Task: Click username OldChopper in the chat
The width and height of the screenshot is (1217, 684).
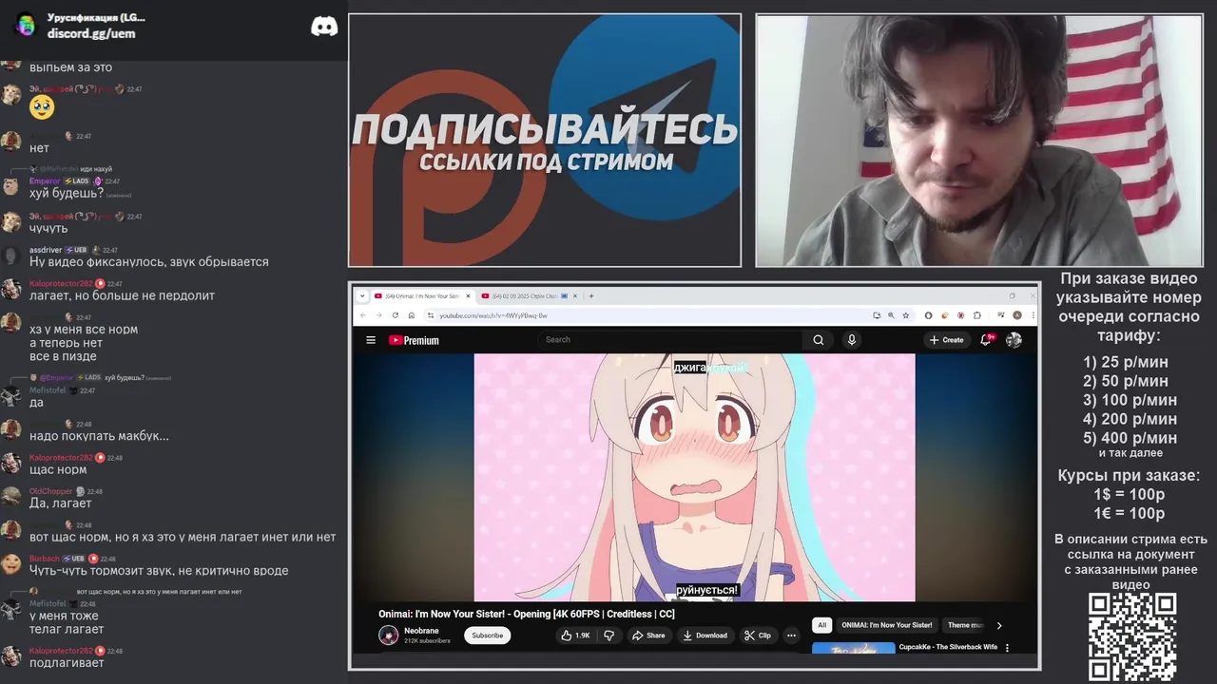Action: click(50, 491)
